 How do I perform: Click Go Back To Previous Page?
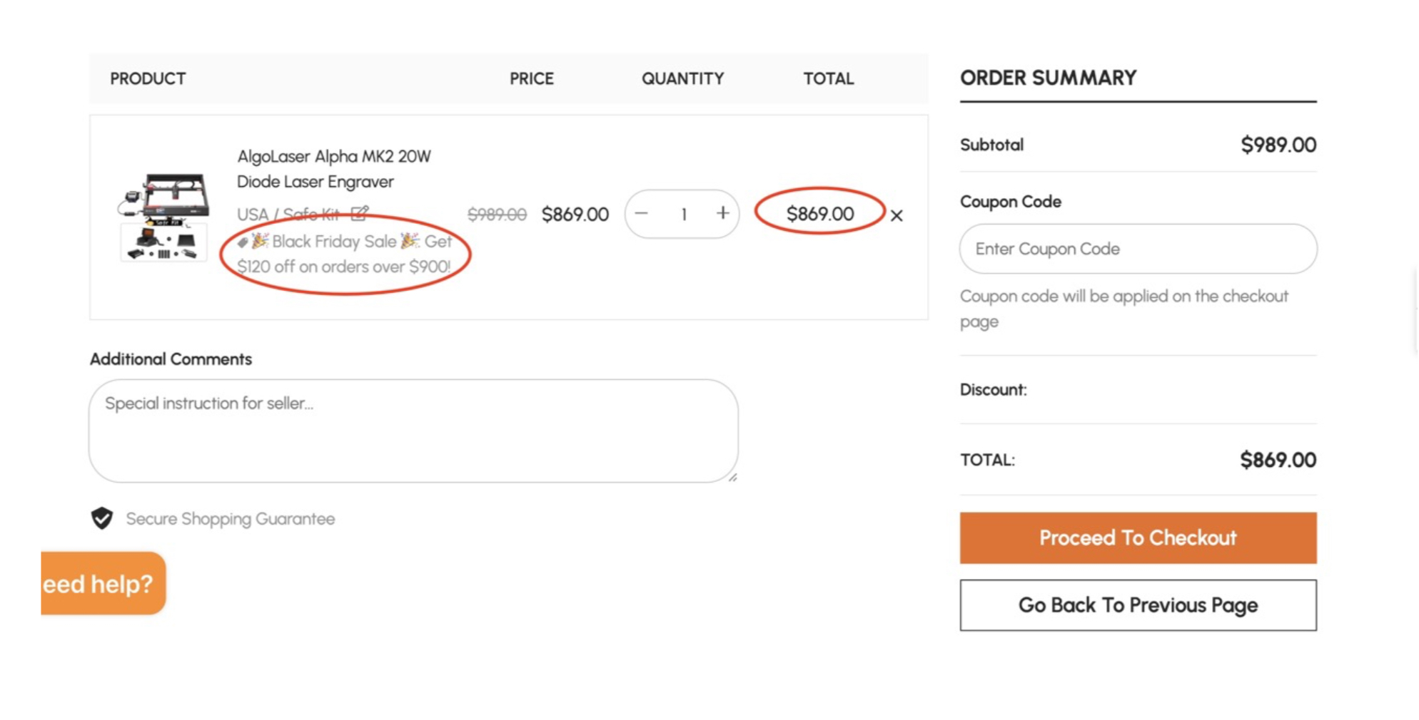pos(1138,605)
